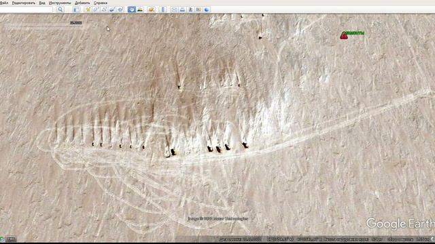This screenshot has width=435, height=244.
Task: Open the planets switcher dropdown
Action: [151, 9]
